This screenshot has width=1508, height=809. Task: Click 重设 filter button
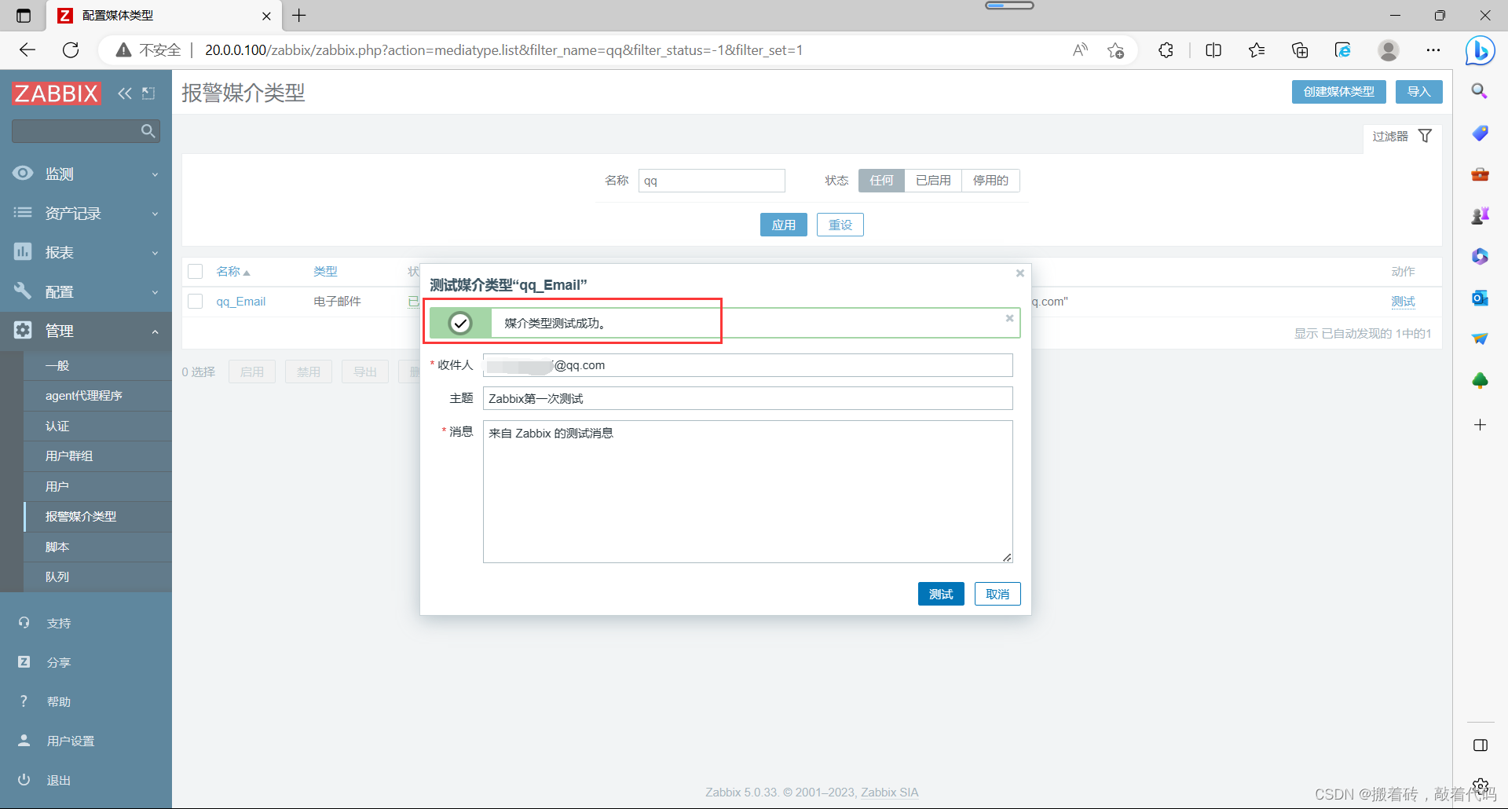(840, 225)
